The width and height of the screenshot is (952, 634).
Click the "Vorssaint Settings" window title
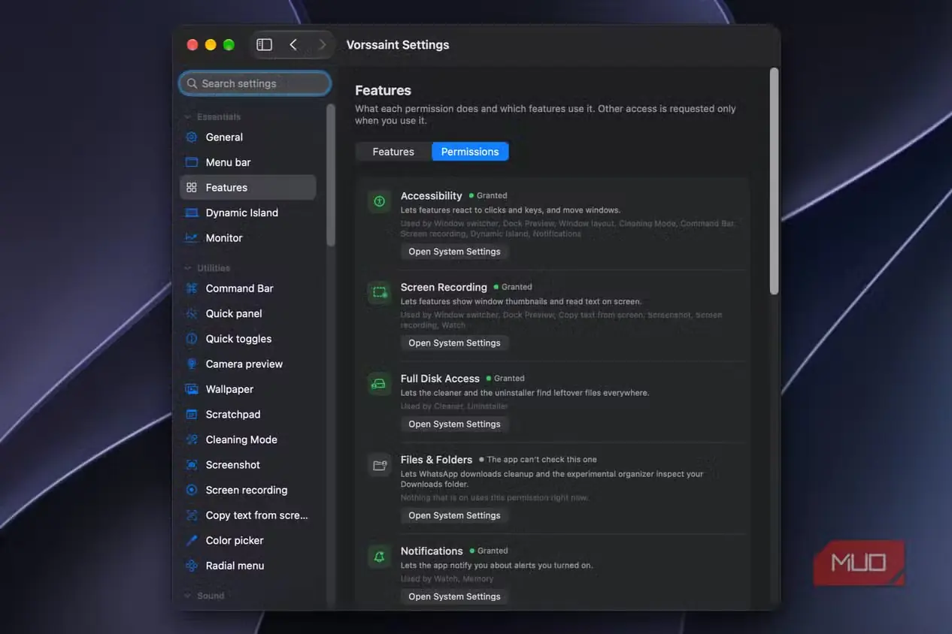click(398, 45)
